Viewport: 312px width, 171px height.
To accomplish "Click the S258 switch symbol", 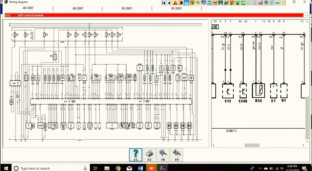I will (243, 91).
